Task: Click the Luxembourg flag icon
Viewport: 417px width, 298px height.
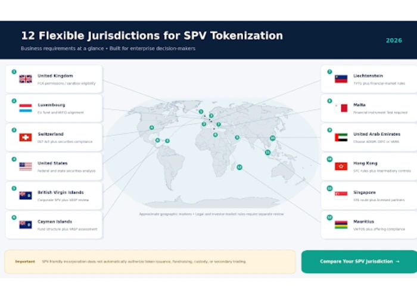Action: pyautogui.click(x=26, y=108)
